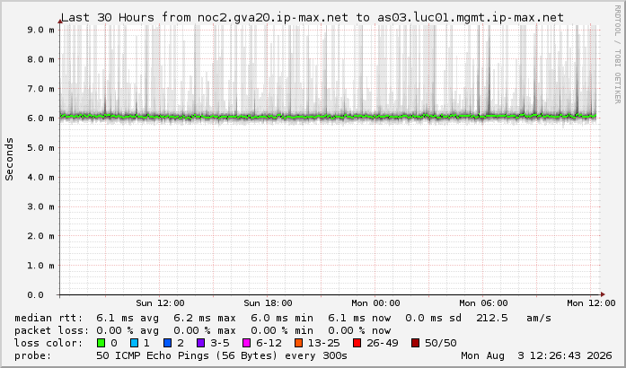This screenshot has height=368, width=626.
Task: Click the 'Sun 12:00' time axis label
Action: 160,303
